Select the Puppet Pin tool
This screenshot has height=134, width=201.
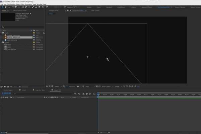click(x=47, y=7)
